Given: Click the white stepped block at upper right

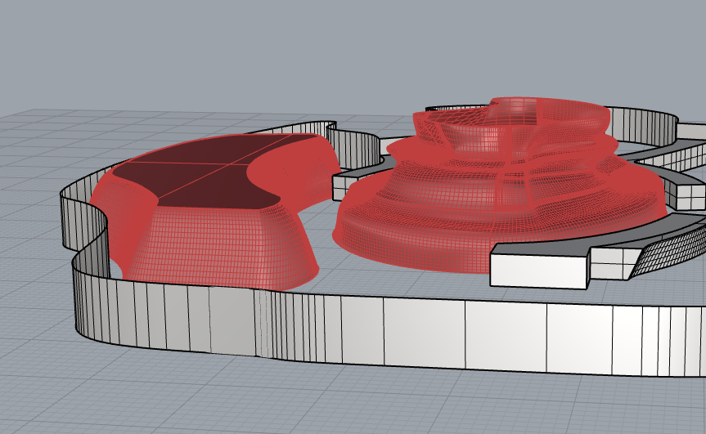Looking at the screenshot, I should [686, 194].
